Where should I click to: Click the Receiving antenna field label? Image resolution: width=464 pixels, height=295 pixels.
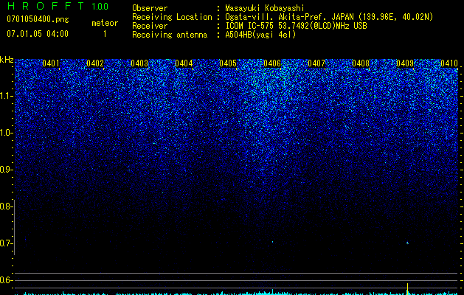coord(170,35)
